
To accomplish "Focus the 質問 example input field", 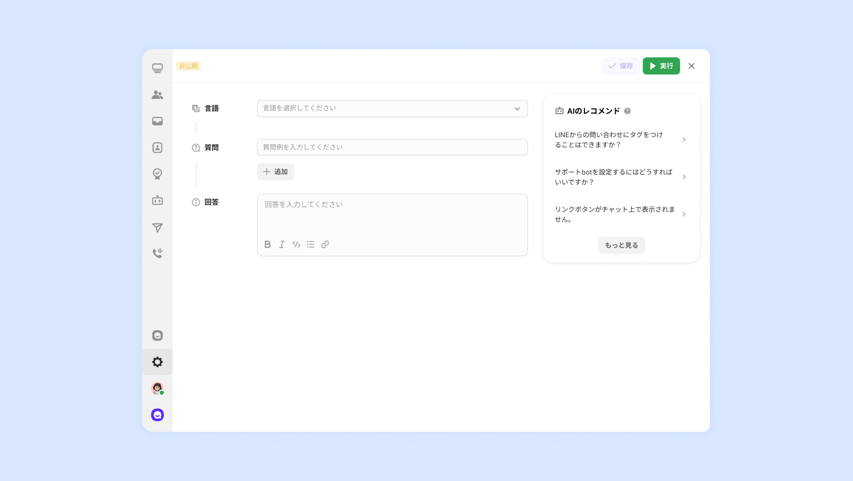I will coord(393,147).
